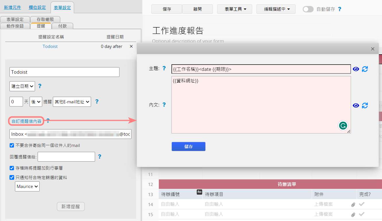Image resolution: width=382 pixels, height=221 pixels.
Task: Click the help question mark next to 主題
Action: click(x=164, y=68)
